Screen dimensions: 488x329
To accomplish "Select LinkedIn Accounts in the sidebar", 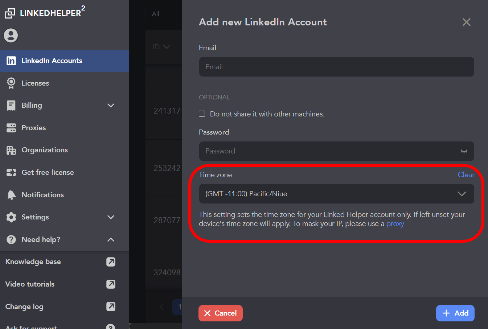I will click(x=65, y=61).
